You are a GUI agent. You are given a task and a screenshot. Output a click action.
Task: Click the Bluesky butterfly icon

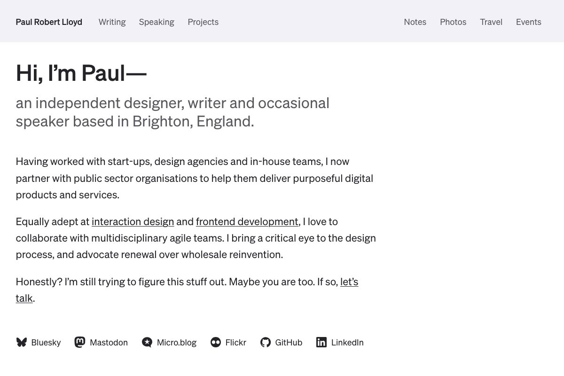pyautogui.click(x=22, y=342)
